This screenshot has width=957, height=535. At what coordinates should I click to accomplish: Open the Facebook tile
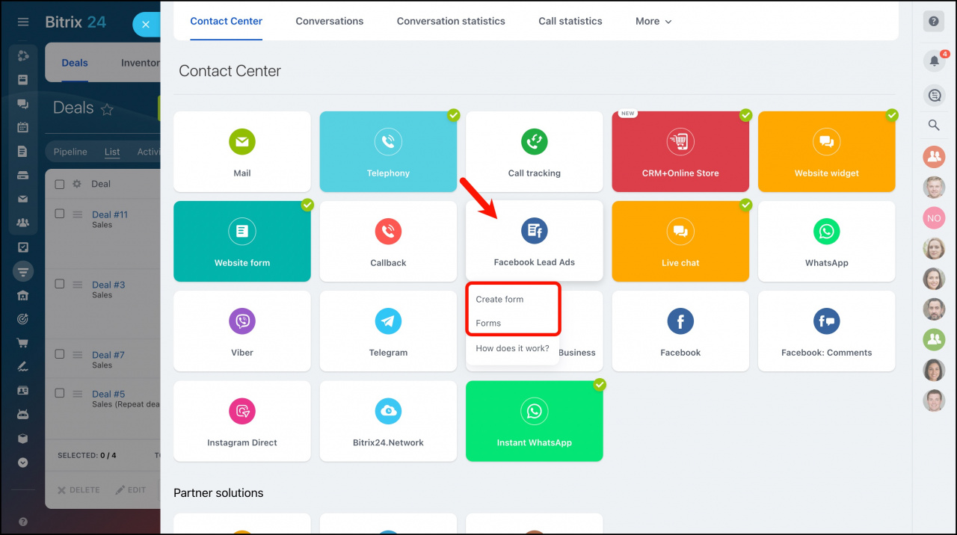(x=680, y=331)
